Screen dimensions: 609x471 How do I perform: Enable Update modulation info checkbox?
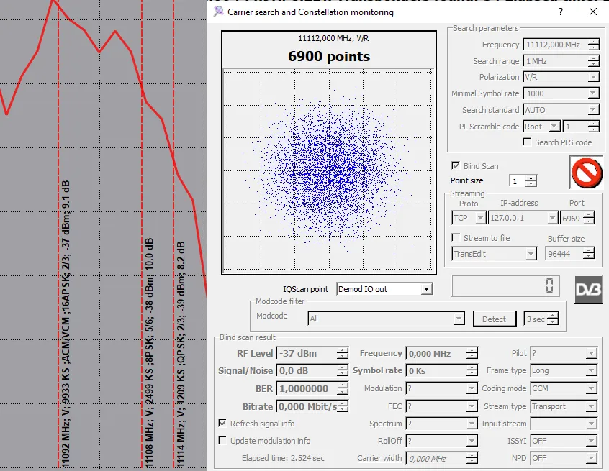(x=222, y=441)
